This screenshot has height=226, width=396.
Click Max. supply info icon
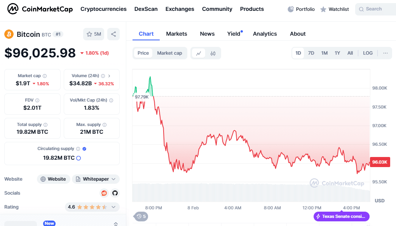coord(105,125)
